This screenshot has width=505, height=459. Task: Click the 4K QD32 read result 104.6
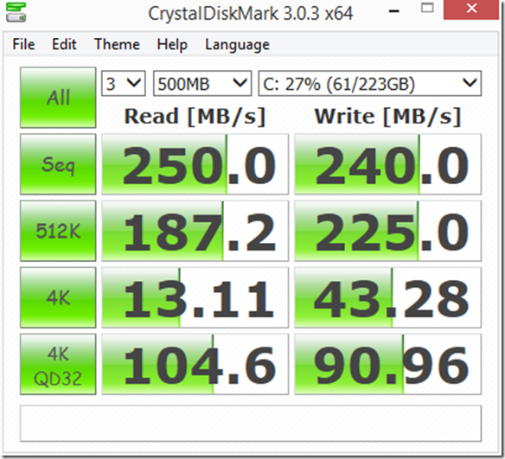195,365
